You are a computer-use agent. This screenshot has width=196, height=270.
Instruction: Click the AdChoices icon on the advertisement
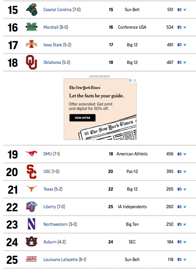tap(131, 80)
